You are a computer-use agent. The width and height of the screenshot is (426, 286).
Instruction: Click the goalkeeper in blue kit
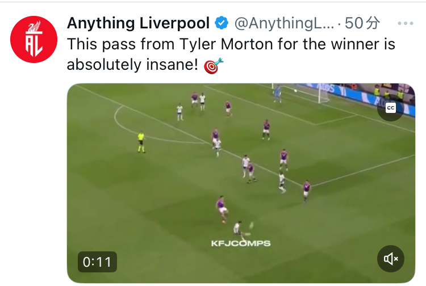coord(277,94)
